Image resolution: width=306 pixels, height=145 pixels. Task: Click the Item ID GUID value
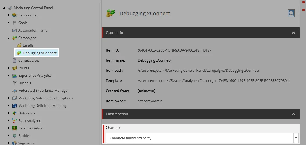click(x=174, y=50)
